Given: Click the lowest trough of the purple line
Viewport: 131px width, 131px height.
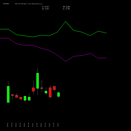Looking at the screenshot, I should click(65, 61).
